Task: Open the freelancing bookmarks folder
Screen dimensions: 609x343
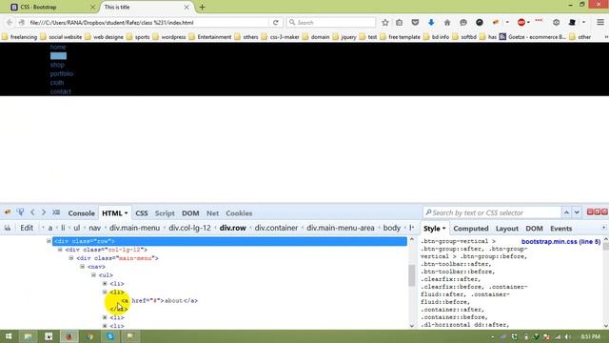Action: pyautogui.click(x=19, y=37)
